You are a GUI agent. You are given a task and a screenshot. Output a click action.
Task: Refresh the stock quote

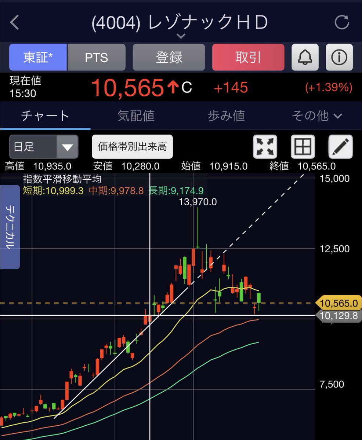341,22
